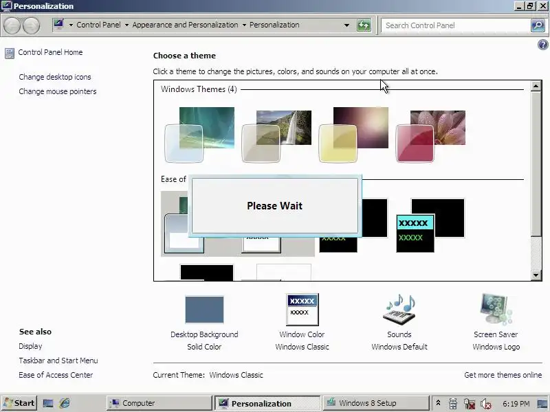The width and height of the screenshot is (550, 412).
Task: Expand Appearance and Personalization breadcrumb arrow
Action: tap(244, 25)
